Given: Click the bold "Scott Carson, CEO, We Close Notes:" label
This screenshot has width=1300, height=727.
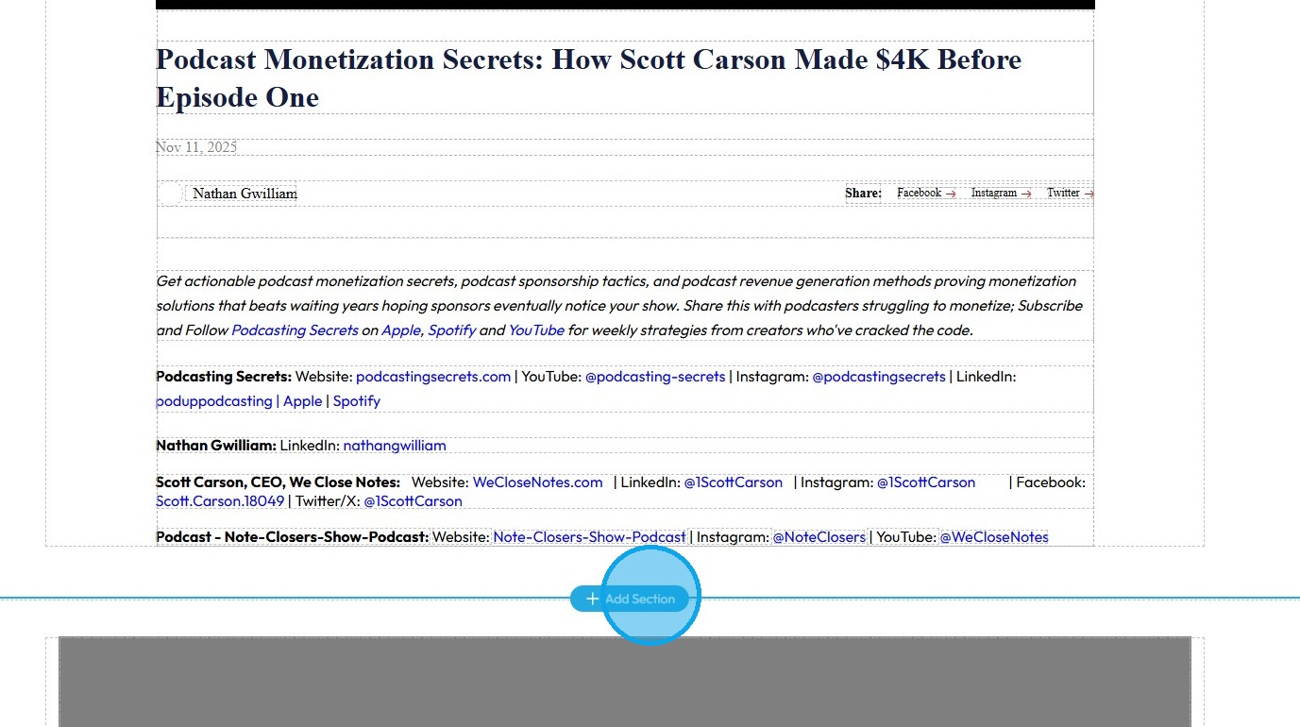Looking at the screenshot, I should click(x=279, y=482).
